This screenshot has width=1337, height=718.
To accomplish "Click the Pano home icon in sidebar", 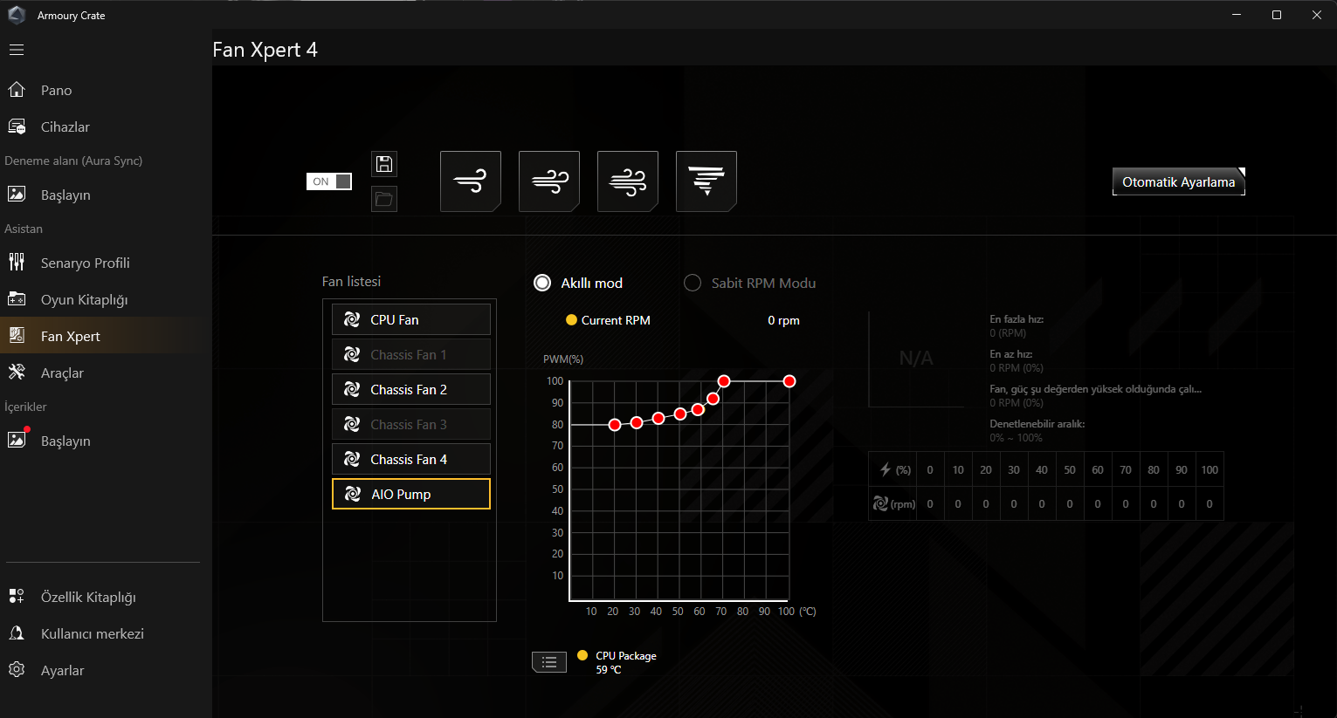I will (17, 90).
